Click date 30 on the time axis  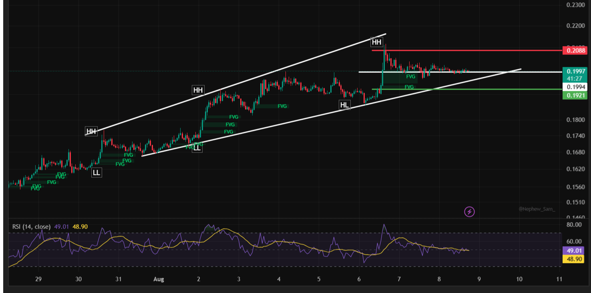78,279
